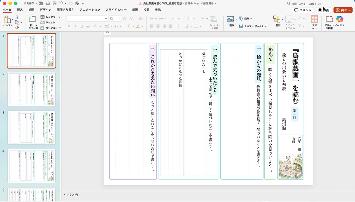Select slide 3 thumbnail
355x202 pixels.
(x=31, y=127)
